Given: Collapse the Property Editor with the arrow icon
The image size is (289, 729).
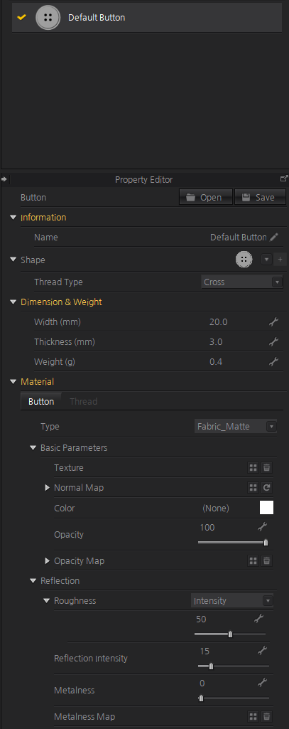Looking at the screenshot, I should (4, 179).
